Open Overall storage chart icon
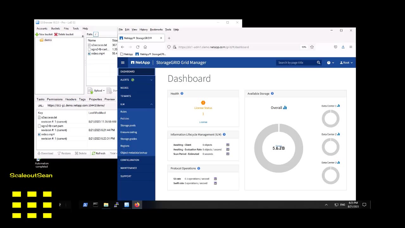405x228 pixels. pos(285,108)
